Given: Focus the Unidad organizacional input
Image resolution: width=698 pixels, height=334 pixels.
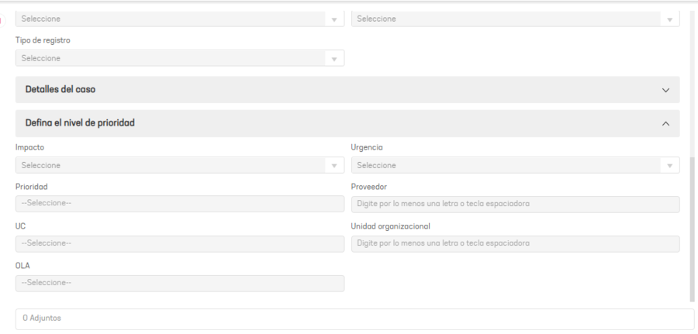Looking at the screenshot, I should pos(516,243).
